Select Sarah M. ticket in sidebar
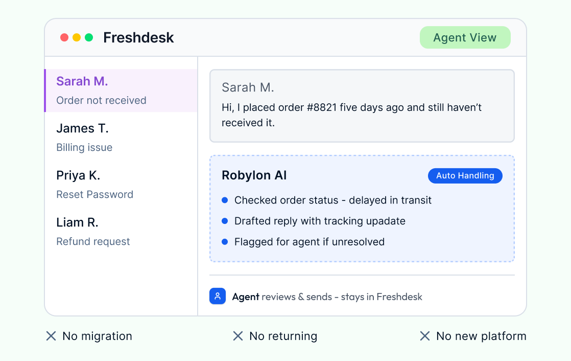This screenshot has width=571, height=361. tap(121, 91)
